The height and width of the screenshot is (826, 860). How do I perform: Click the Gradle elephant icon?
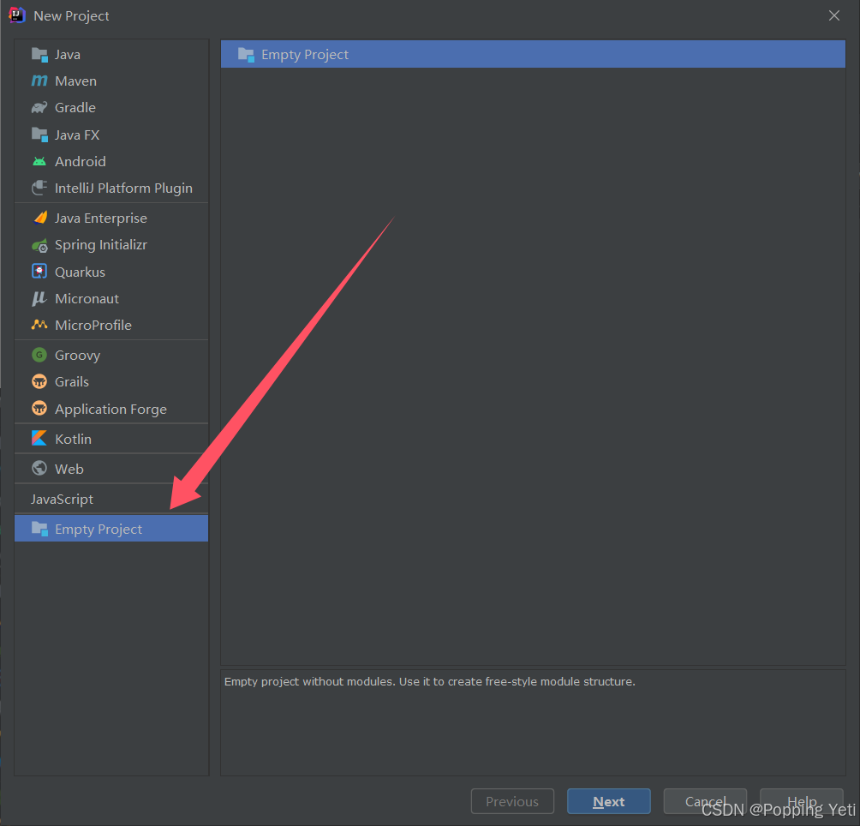[x=39, y=107]
